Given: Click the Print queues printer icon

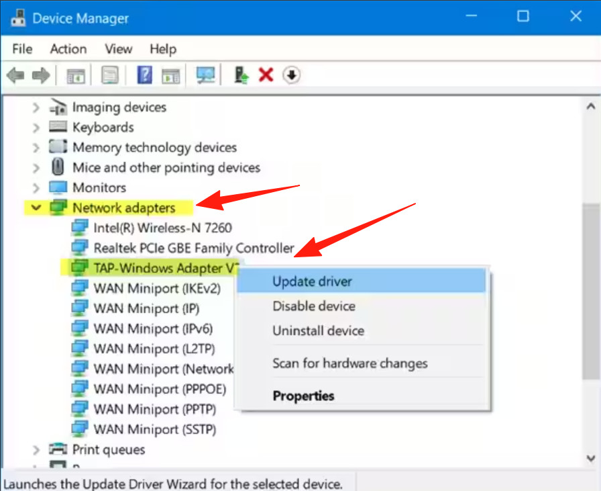Looking at the screenshot, I should pos(58,449).
